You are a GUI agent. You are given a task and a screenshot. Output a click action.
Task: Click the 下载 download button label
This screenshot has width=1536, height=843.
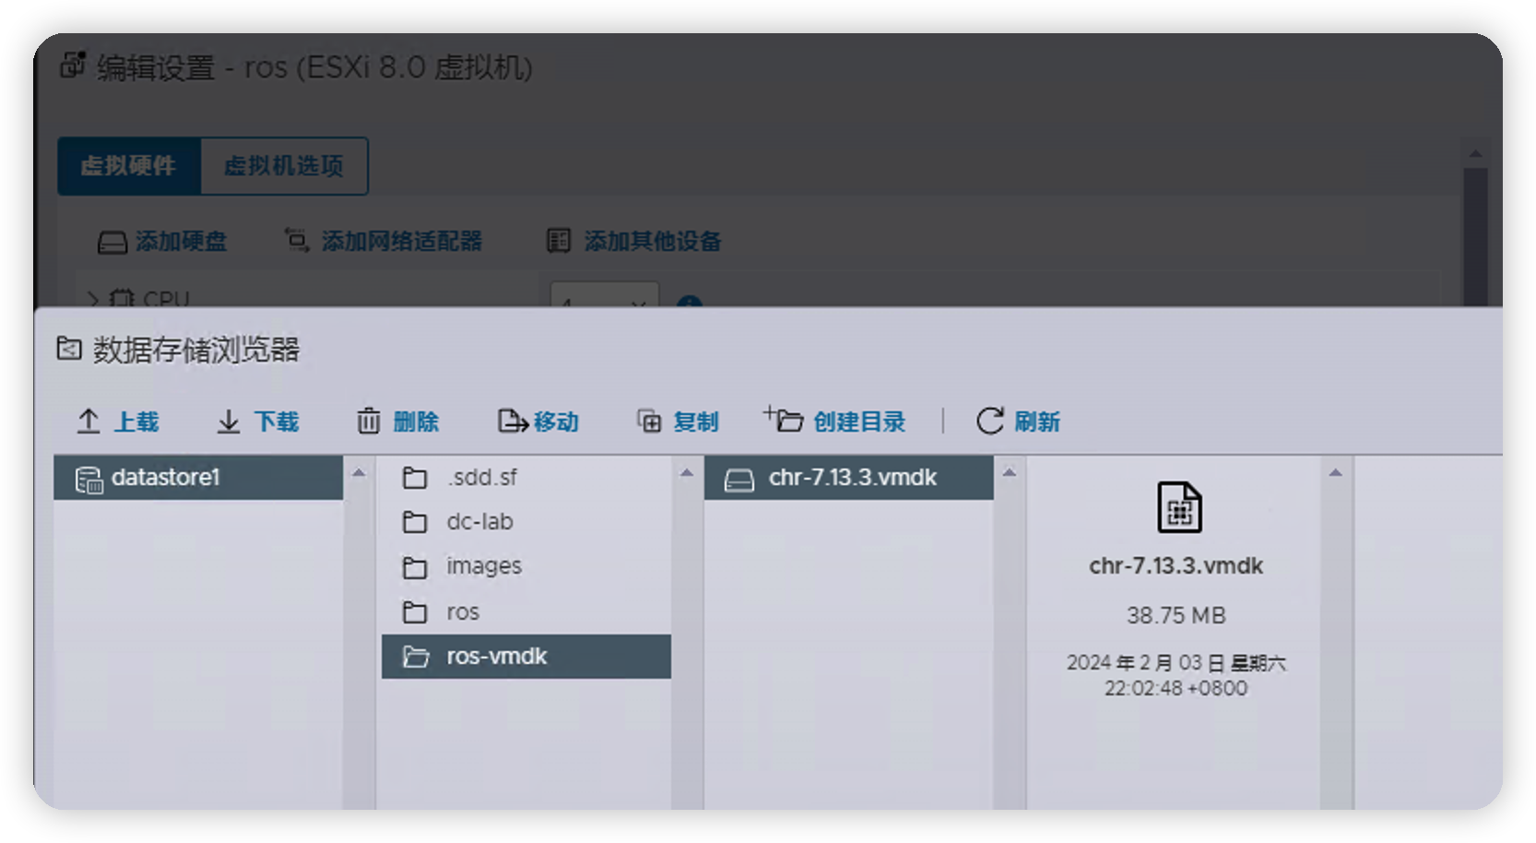277,421
